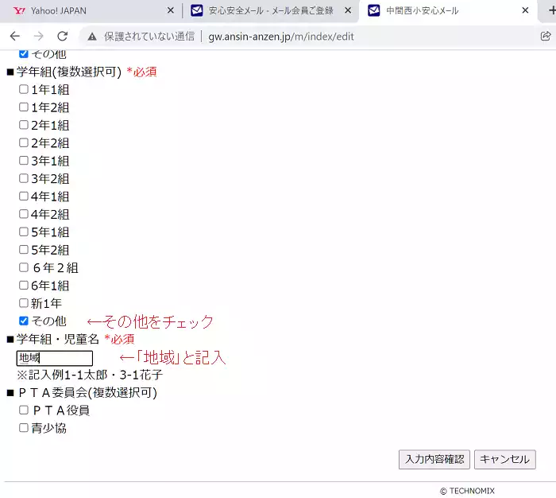The image size is (556, 498).
Task: Check the 5年1組 checkbox
Action: [x=24, y=231]
